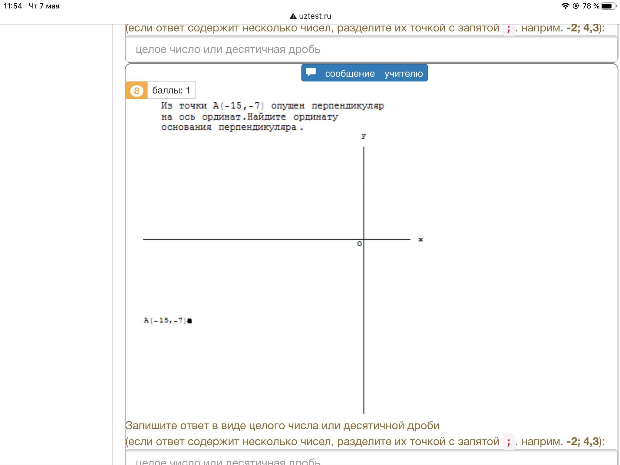Image resolution: width=620 pixels, height=465 pixels.
Task: Click the red semicolon hint below the graph
Action: (x=509, y=441)
